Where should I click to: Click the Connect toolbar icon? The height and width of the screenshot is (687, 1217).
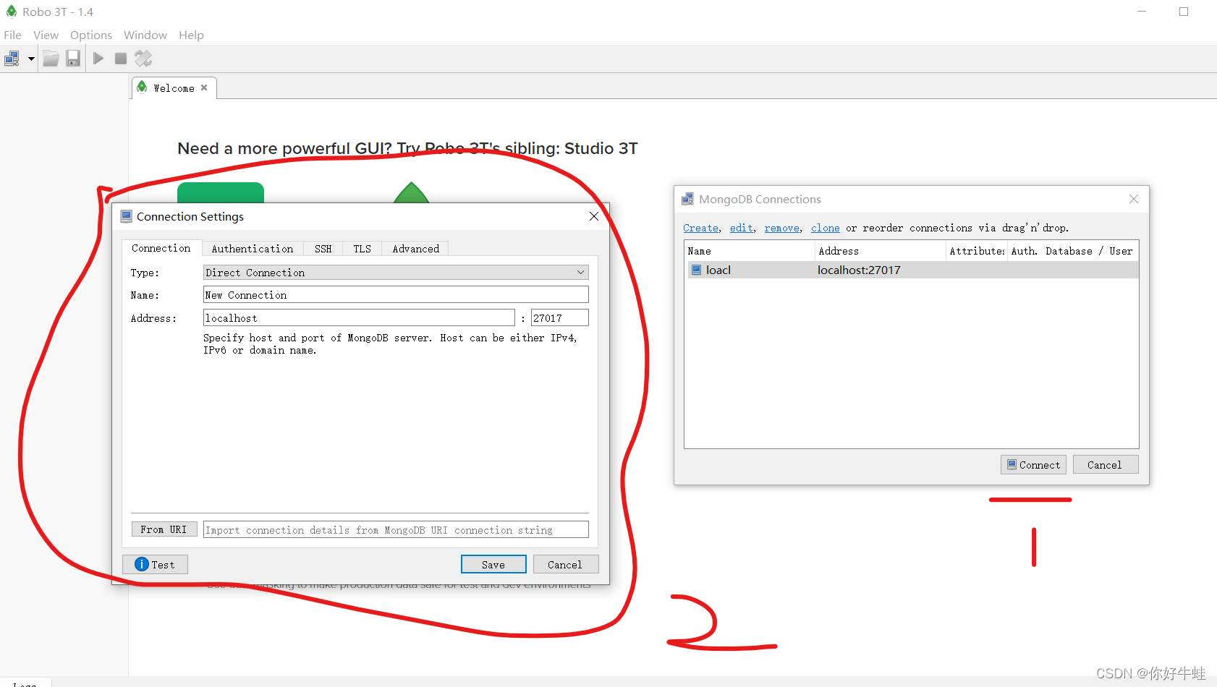click(x=12, y=59)
